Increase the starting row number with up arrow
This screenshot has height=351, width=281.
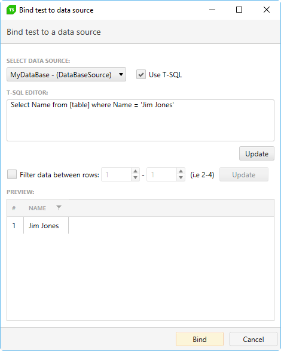135,171
